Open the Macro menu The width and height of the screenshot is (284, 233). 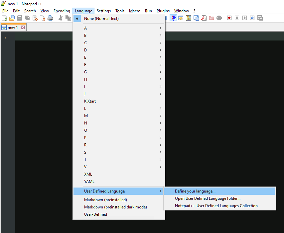pos(135,11)
